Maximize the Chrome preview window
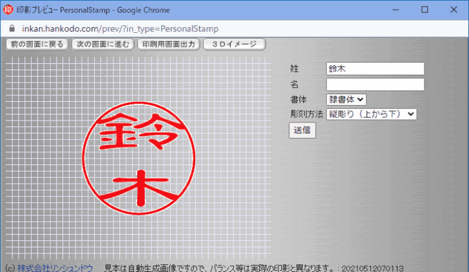The image size is (469, 272). [425, 10]
